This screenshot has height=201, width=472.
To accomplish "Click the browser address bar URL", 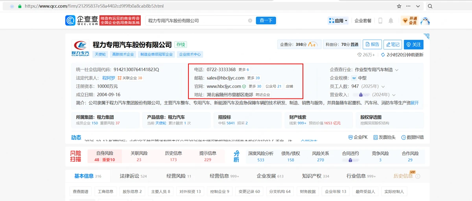I will [x=94, y=6].
